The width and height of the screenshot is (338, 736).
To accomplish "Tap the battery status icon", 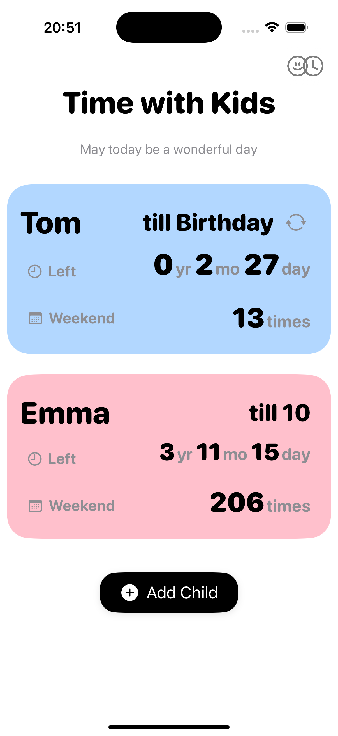I will pos(296,28).
